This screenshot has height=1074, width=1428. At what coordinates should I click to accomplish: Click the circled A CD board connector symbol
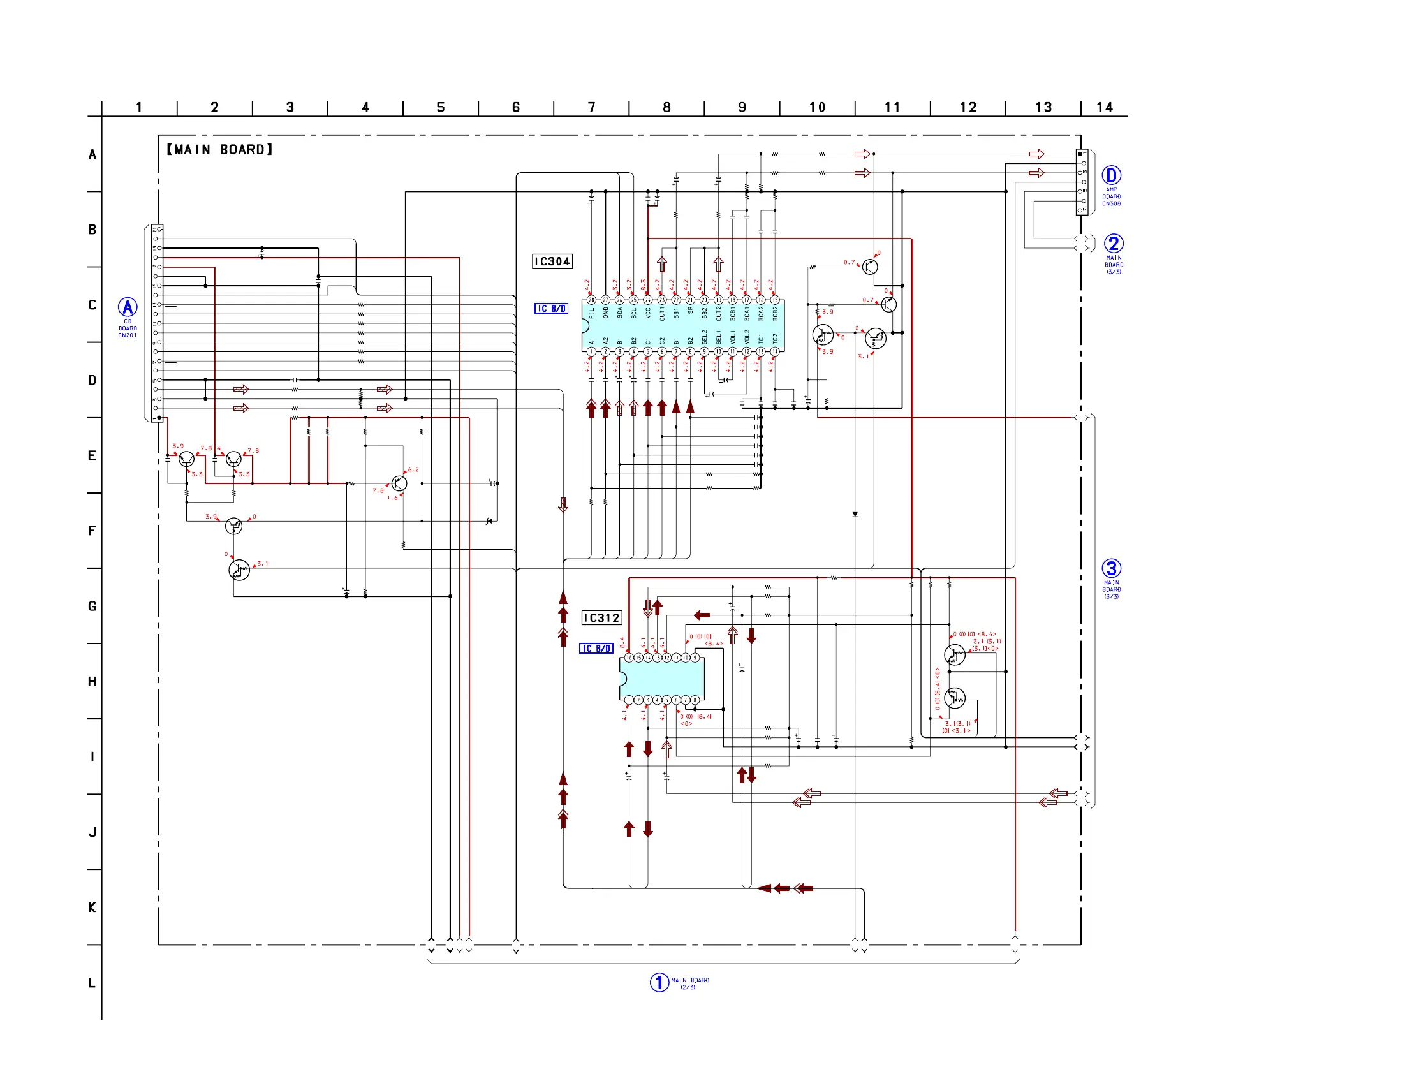(128, 307)
